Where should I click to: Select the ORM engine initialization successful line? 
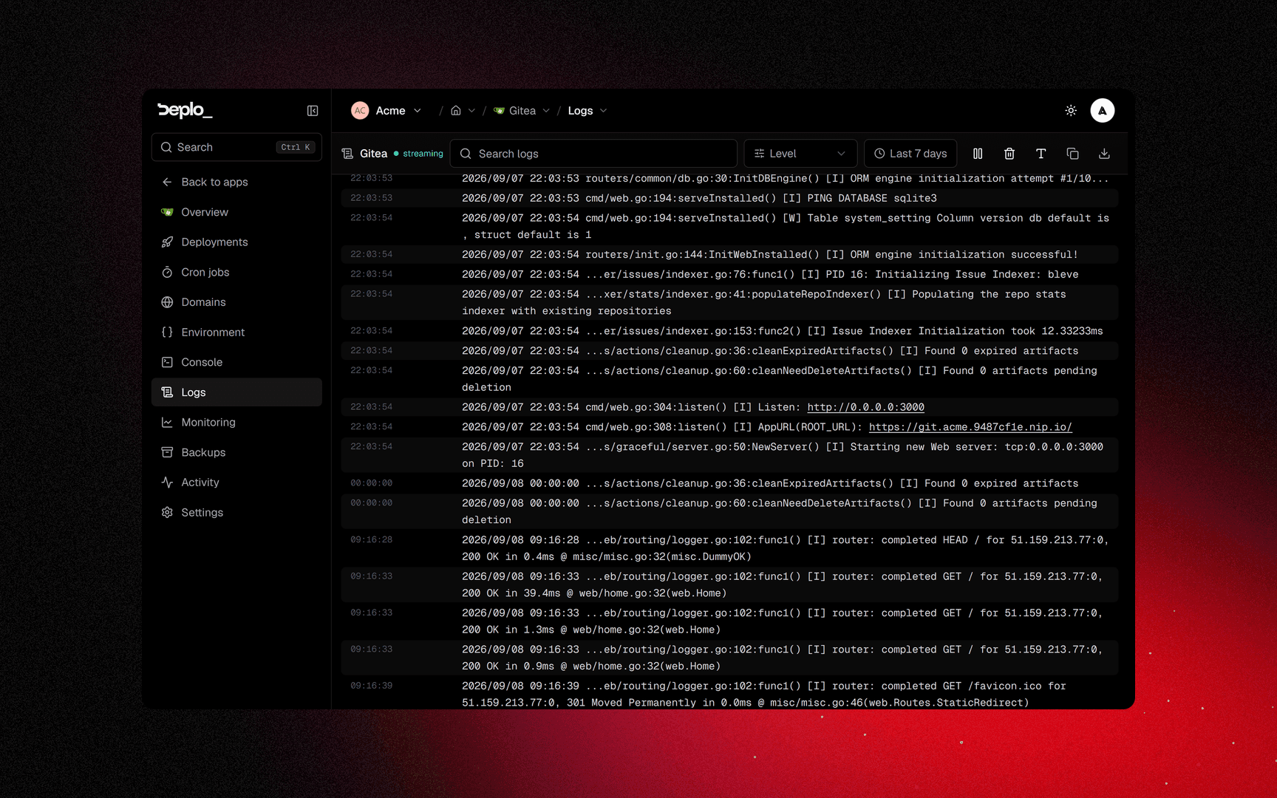[x=729, y=254]
